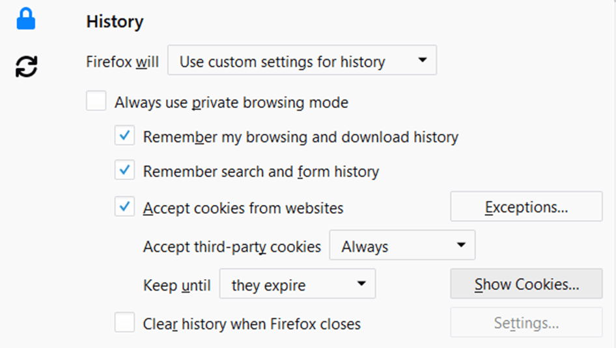616x348 pixels.
Task: Click the arrow beside the 'Always' option
Action: (461, 246)
